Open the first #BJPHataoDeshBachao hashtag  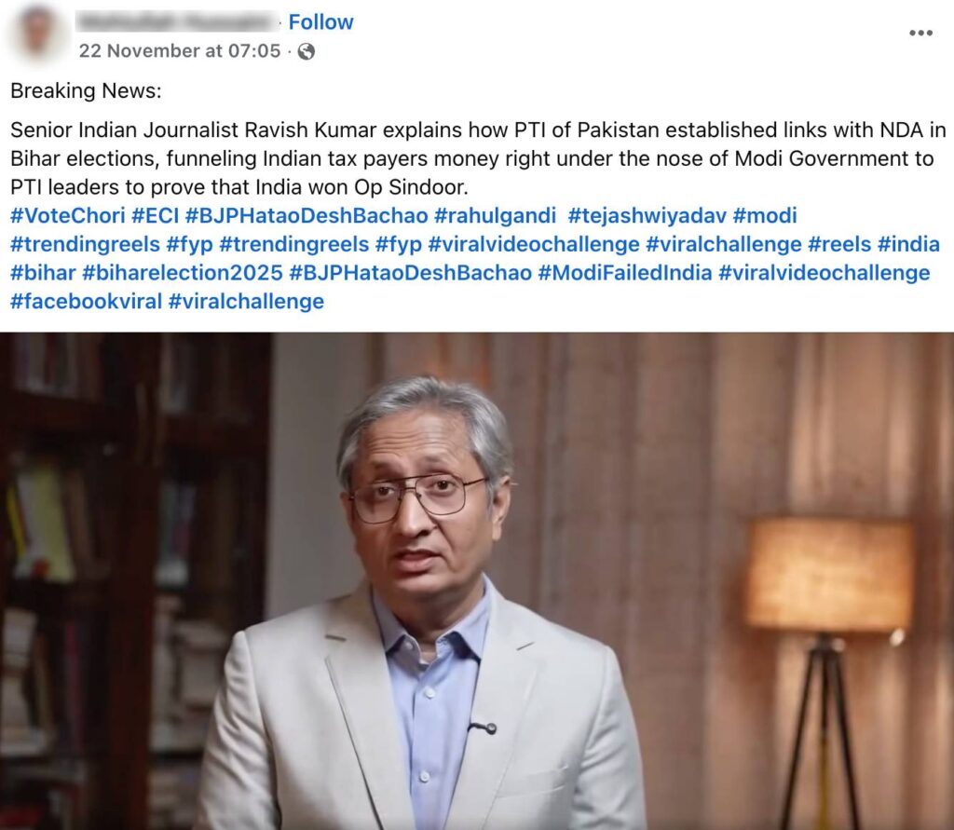pos(307,215)
